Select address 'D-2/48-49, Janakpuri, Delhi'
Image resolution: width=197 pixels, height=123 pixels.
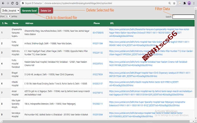click(49, 74)
